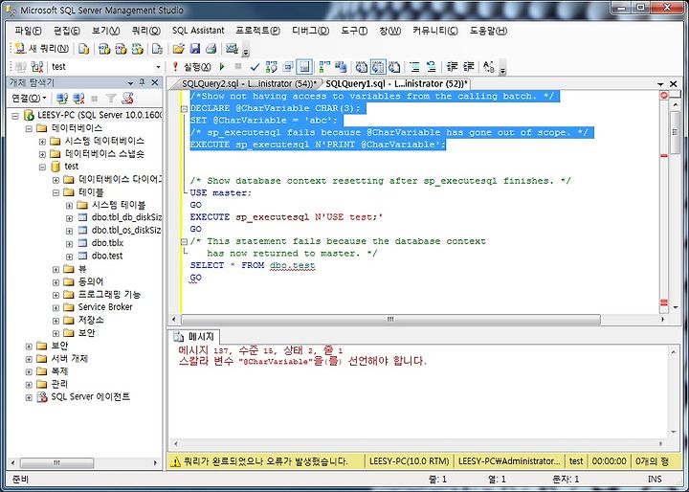This screenshot has height=492, width=689.
Task: Toggle Include Actual Execution Plan icon
Action: 324,67
